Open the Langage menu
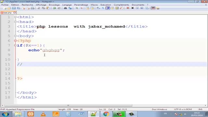208x117 pixels. [x=67, y=5]
